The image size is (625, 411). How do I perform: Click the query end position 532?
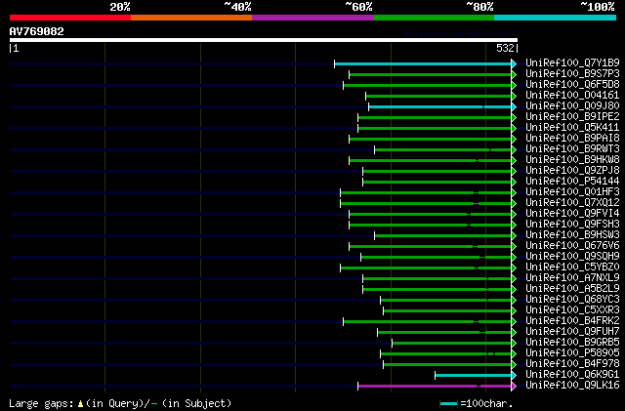(x=505, y=48)
